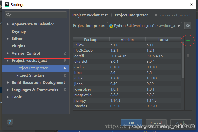198x132 pixels.
Task: Select the Python 3.6 interpreter combo box
Action: coord(145,26)
